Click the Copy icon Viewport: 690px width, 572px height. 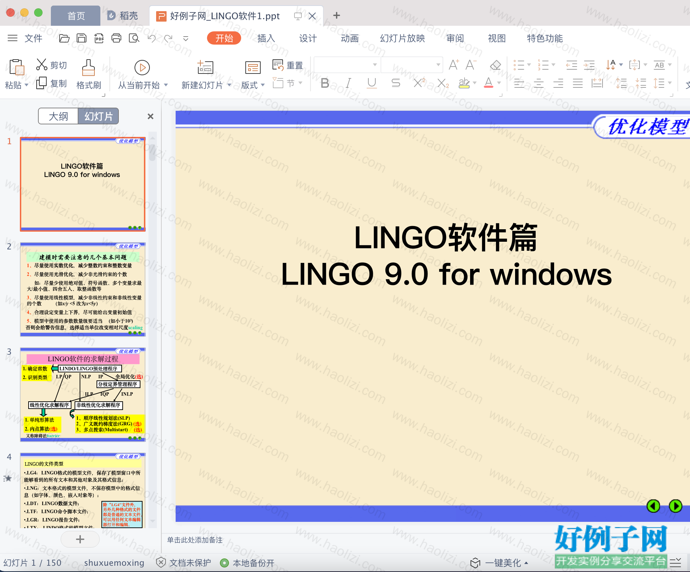[x=41, y=83]
